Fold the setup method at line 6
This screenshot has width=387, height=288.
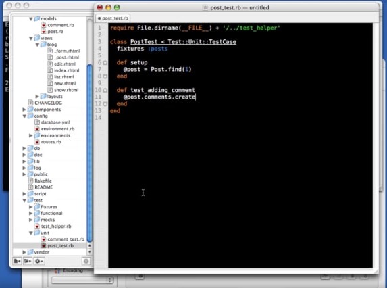[x=105, y=63]
